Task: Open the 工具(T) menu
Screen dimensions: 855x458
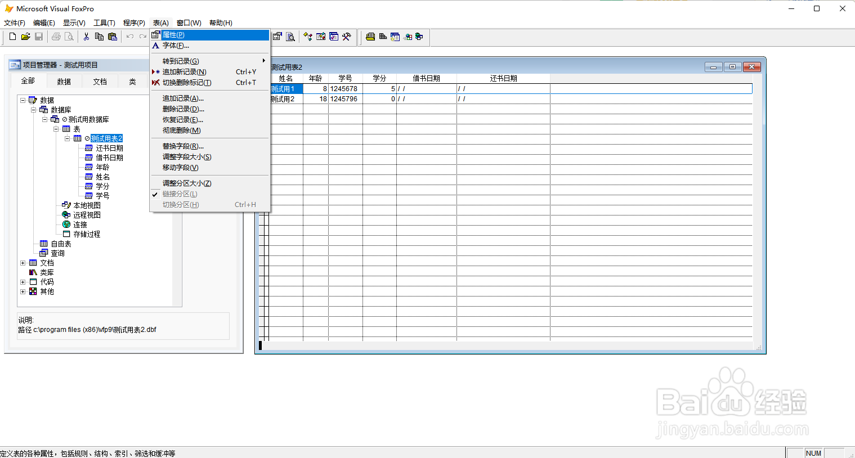Action: (104, 23)
